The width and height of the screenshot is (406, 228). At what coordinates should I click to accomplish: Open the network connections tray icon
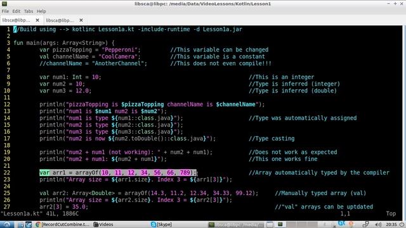coord(365,225)
